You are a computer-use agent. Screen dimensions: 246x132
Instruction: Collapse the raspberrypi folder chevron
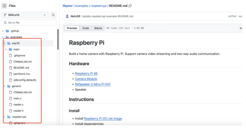point(4,117)
